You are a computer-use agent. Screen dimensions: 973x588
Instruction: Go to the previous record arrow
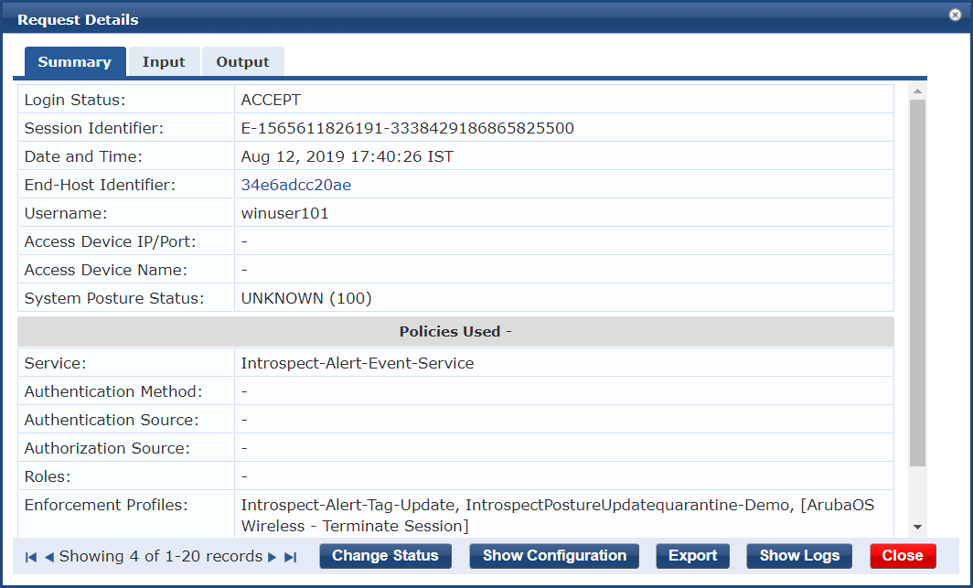49,557
